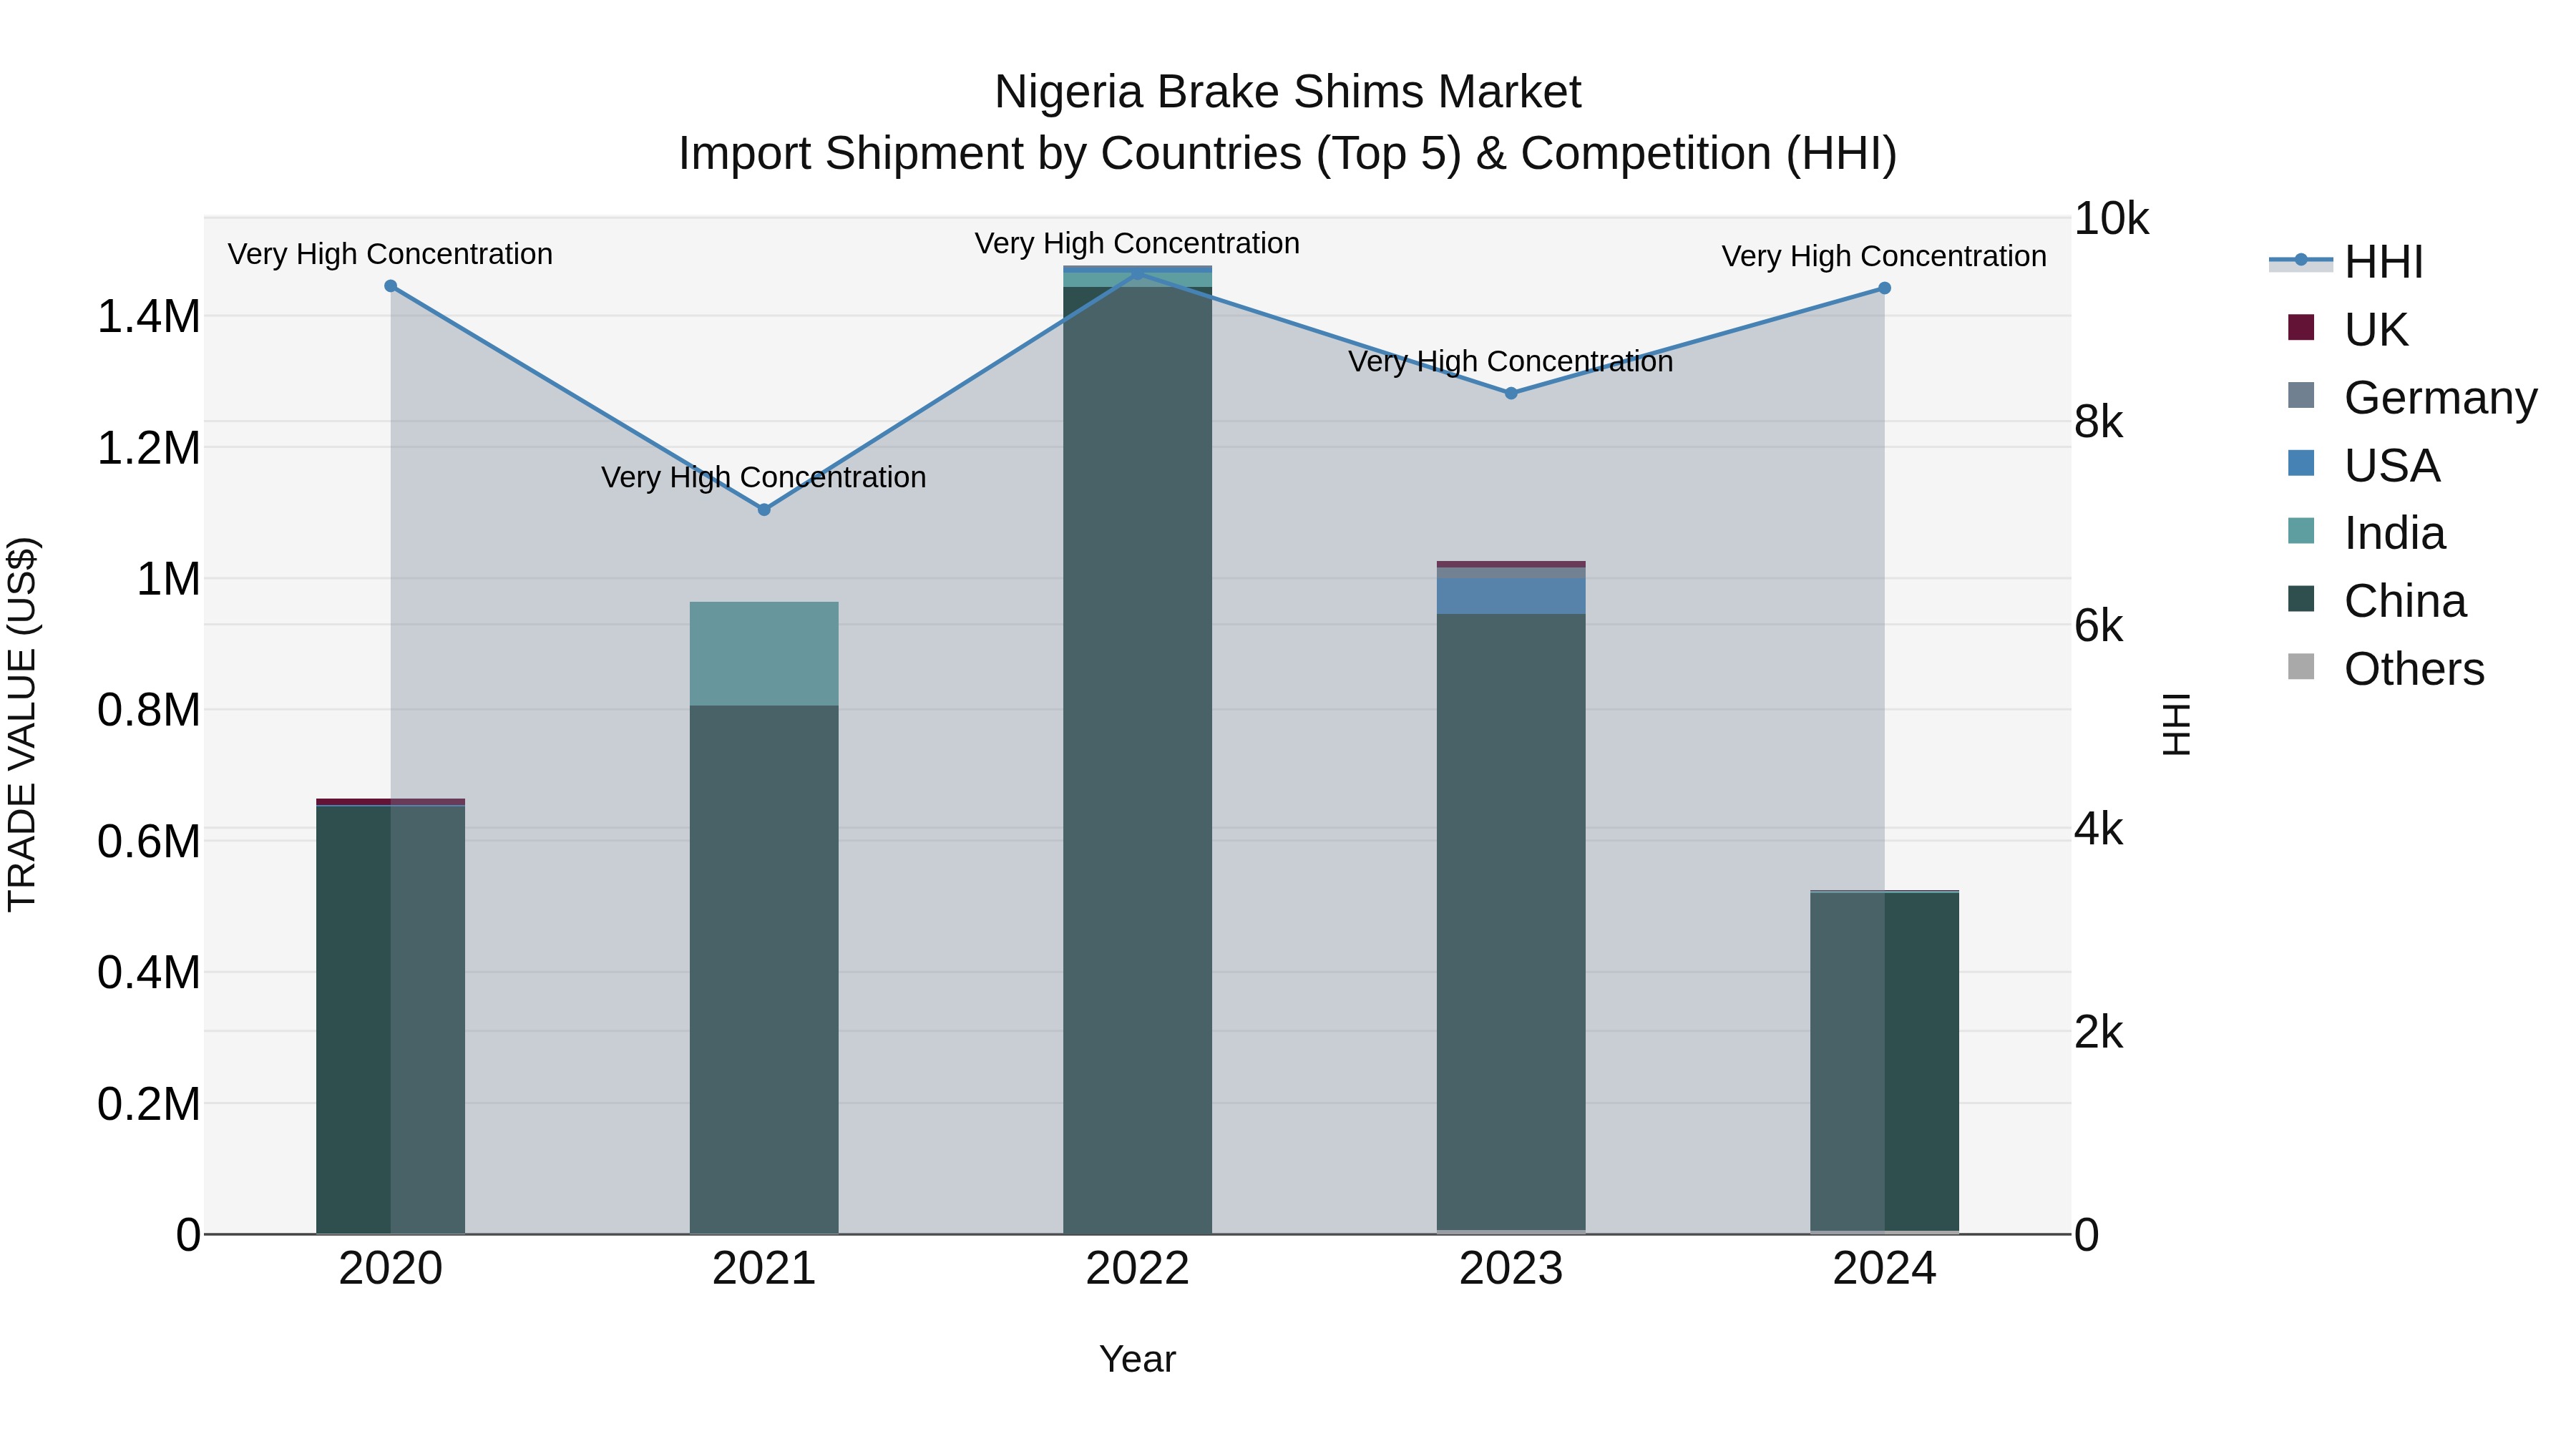This screenshot has width=2576, height=1449.
Task: Click the 2021 x-axis label
Action: 764,1269
